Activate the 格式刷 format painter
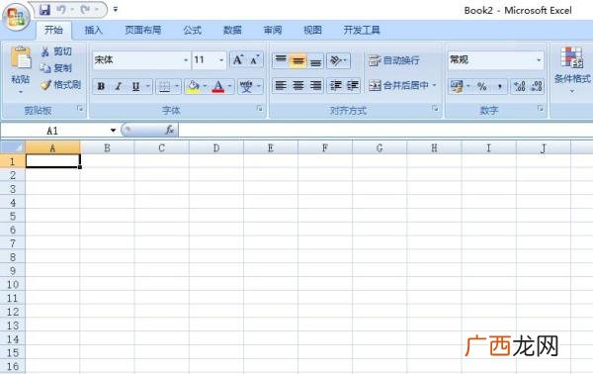Image resolution: width=593 pixels, height=374 pixels. [61, 85]
